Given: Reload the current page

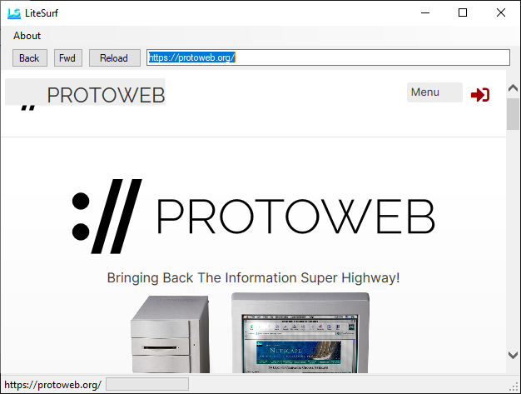Looking at the screenshot, I should coord(114,57).
